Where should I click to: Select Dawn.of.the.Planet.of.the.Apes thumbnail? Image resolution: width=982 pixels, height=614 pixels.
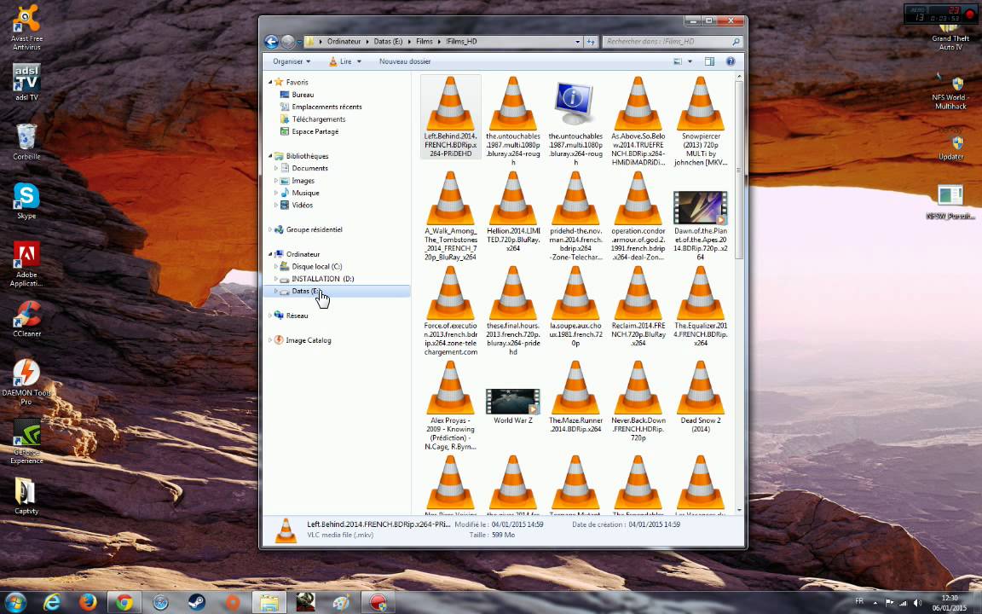coord(700,208)
